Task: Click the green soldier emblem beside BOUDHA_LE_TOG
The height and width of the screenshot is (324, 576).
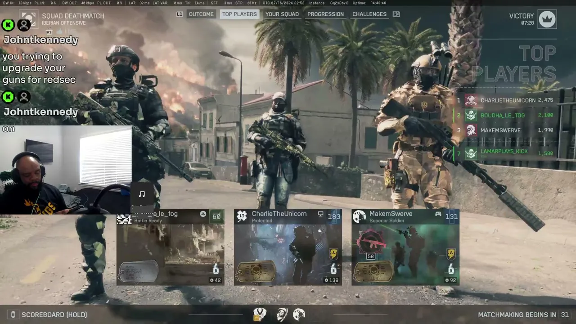Action: 471,115
